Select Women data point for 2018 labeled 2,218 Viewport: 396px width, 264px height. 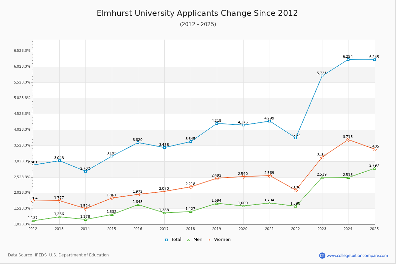point(191,187)
